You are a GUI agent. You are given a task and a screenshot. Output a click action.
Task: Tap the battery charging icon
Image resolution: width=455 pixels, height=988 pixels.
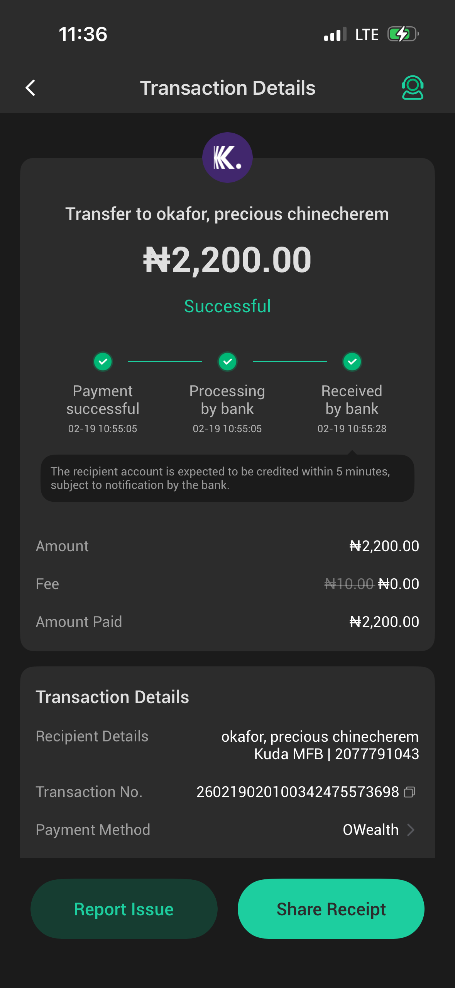point(403,34)
